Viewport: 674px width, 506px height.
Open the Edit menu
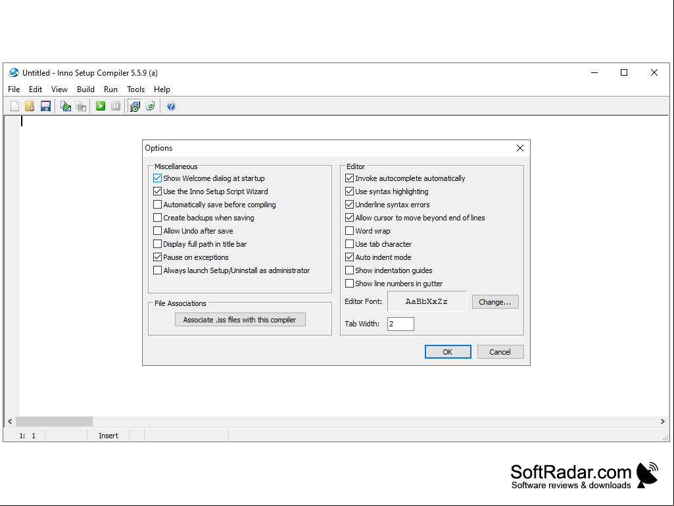pyautogui.click(x=36, y=89)
